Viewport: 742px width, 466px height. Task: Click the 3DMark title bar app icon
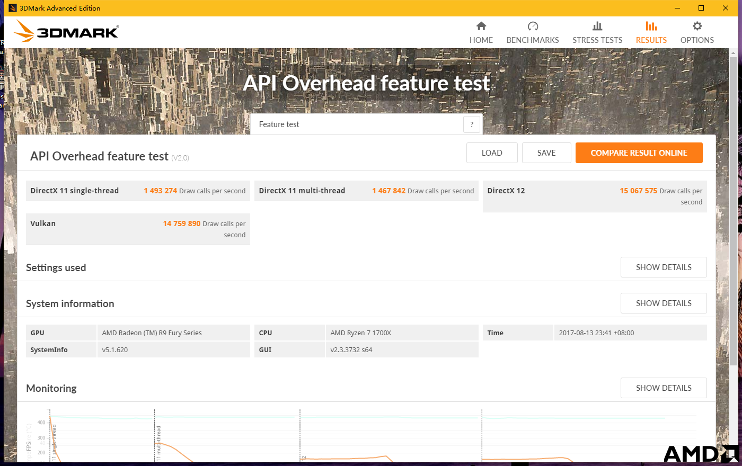click(x=13, y=8)
